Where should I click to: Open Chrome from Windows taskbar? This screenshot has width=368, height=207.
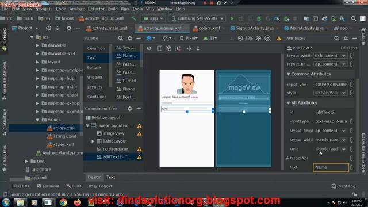(x=63, y=202)
